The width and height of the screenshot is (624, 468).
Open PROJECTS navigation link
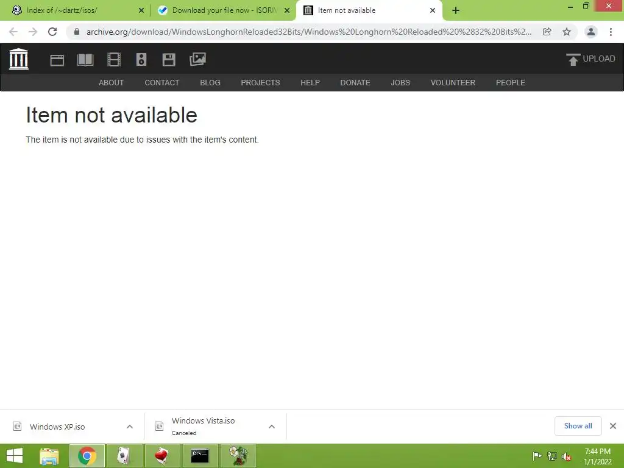(x=260, y=83)
